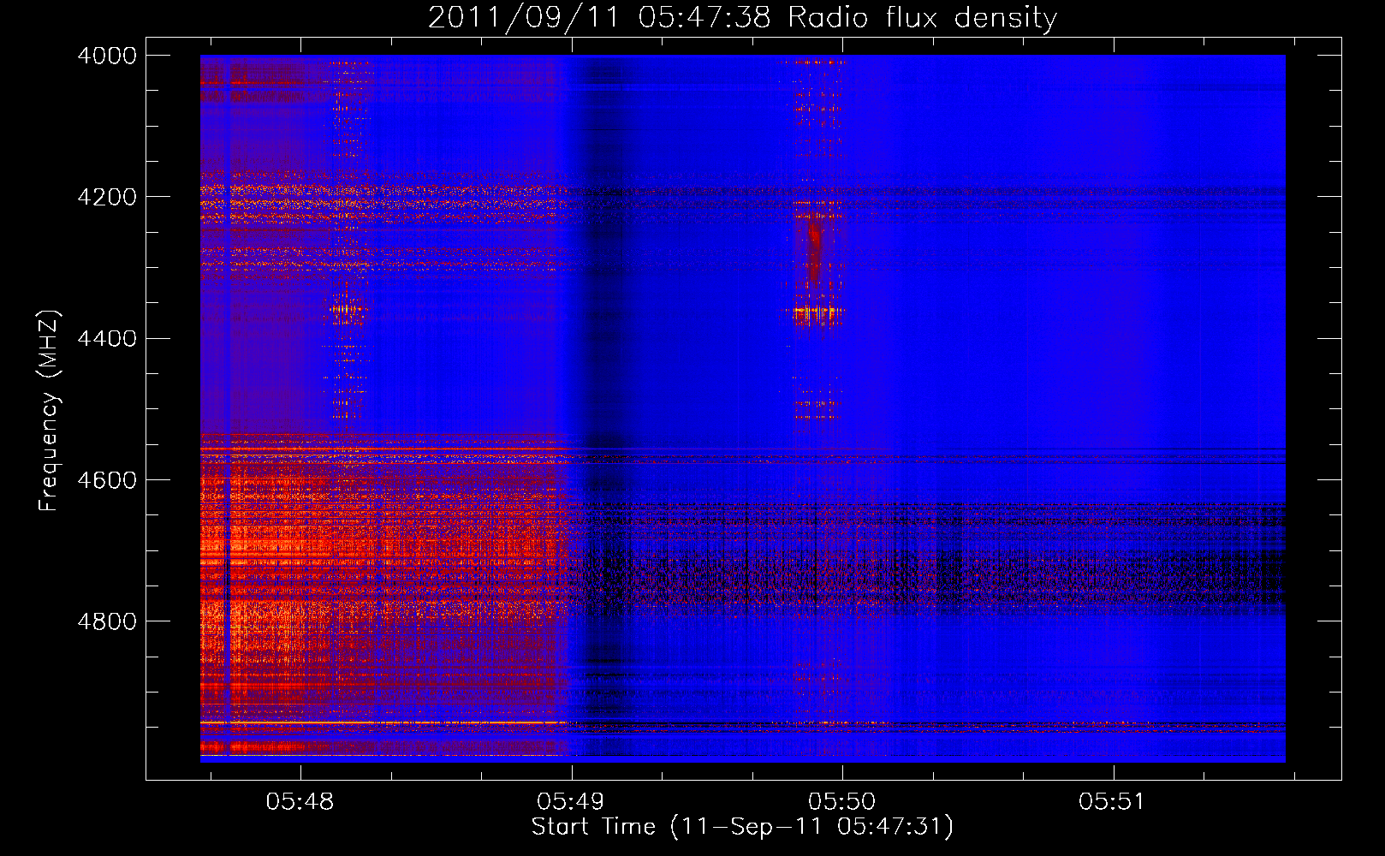Screen dimensions: 1385x856
Task: Click the 4200 frequency axis label
Action: 106,197
